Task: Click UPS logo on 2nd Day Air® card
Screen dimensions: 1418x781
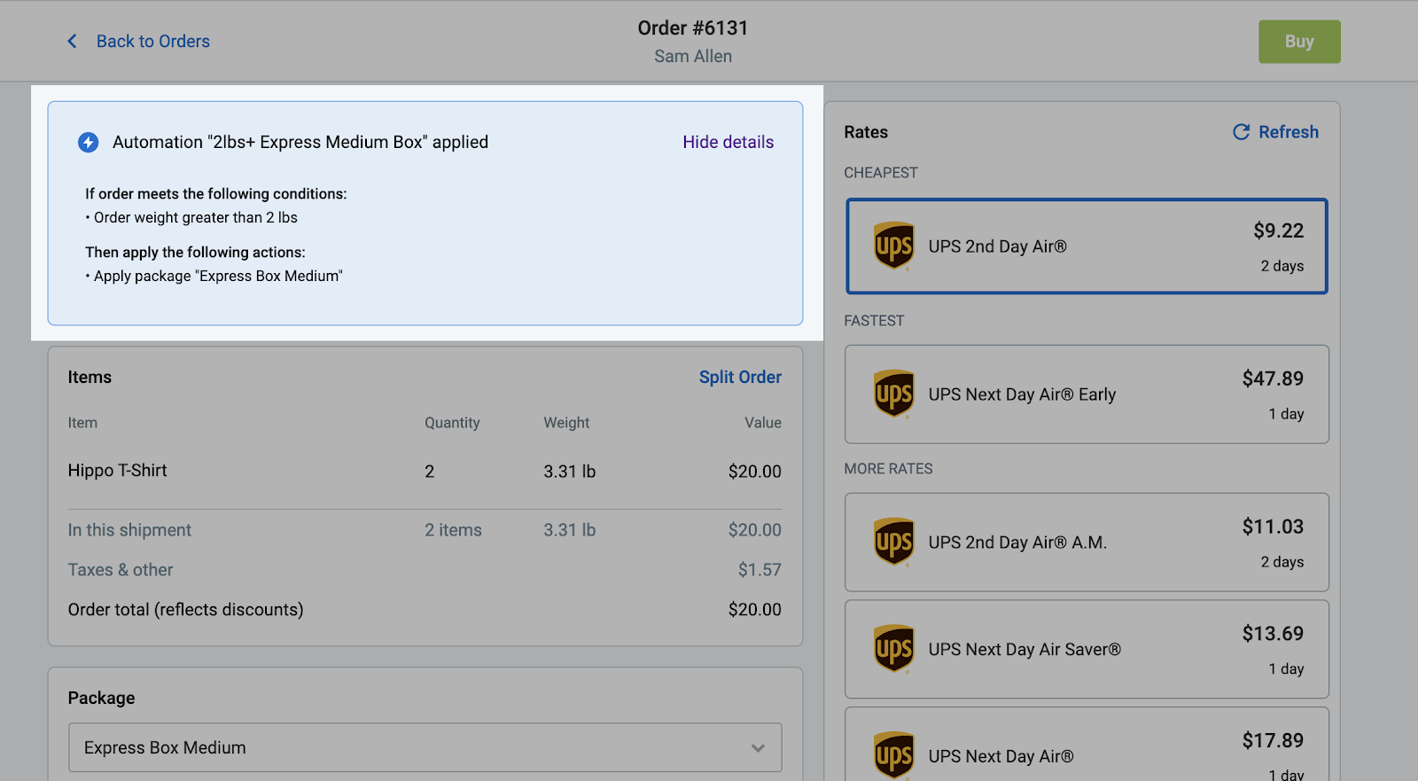Action: [x=893, y=246]
